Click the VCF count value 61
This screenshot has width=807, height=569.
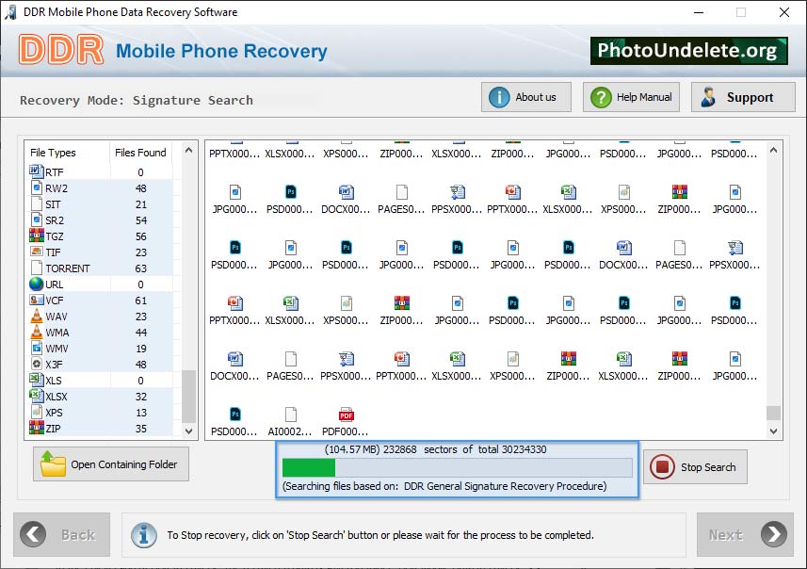tap(140, 301)
